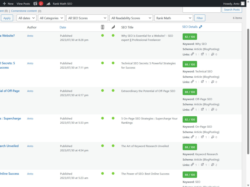Click incoming links icon in Why SEO row
The width and height of the screenshot is (250, 187).
coord(212,54)
